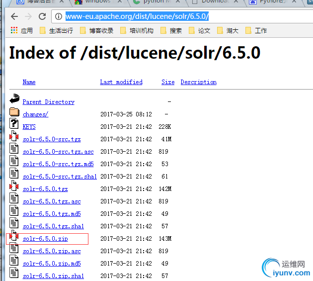
Task: Reload the page with the refresh icon
Action: tap(42, 16)
